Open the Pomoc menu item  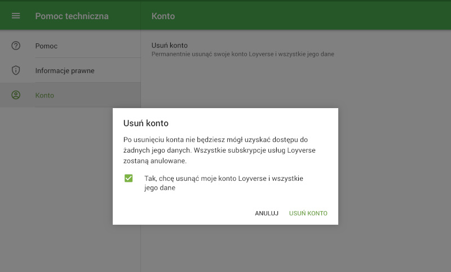point(70,46)
